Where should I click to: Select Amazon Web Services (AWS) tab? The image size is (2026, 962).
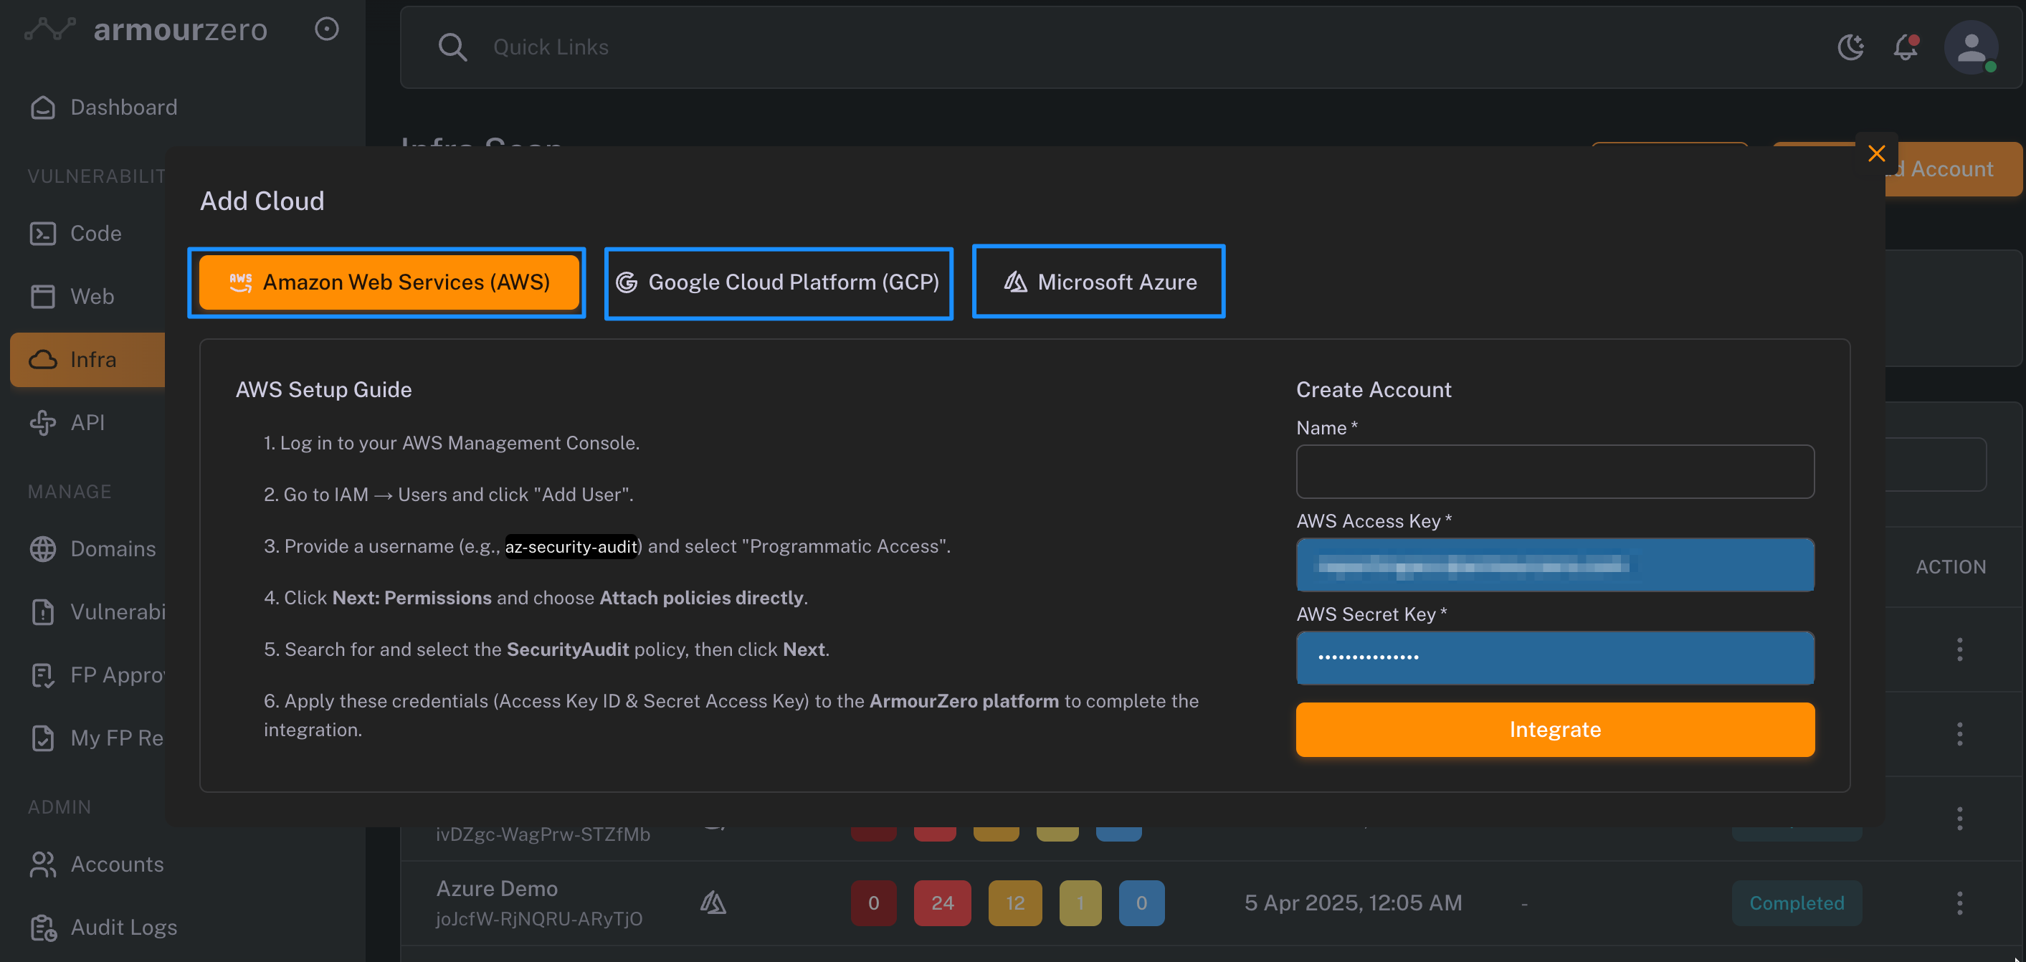[x=389, y=282]
